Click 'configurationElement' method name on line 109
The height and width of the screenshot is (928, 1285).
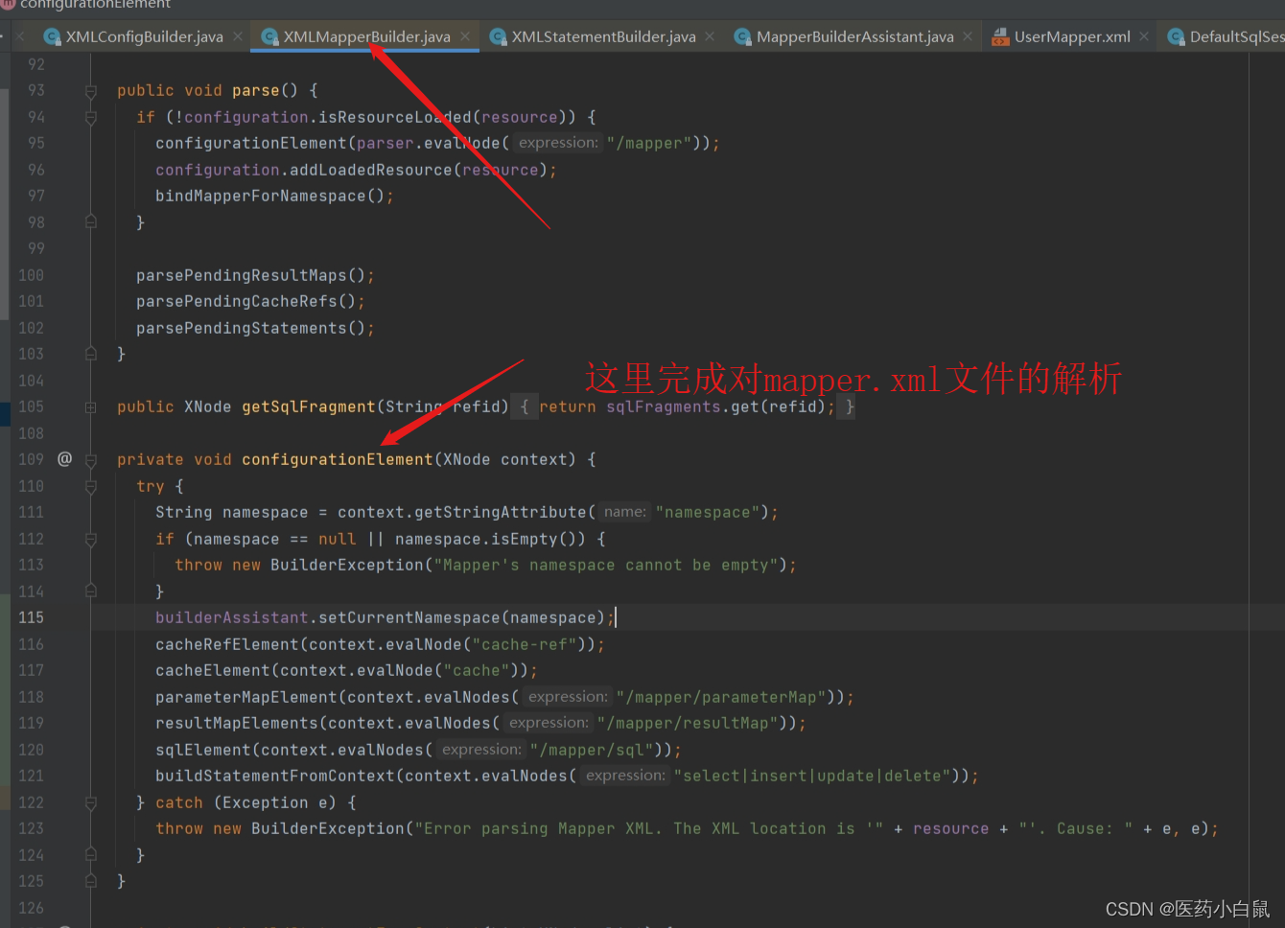point(338,459)
